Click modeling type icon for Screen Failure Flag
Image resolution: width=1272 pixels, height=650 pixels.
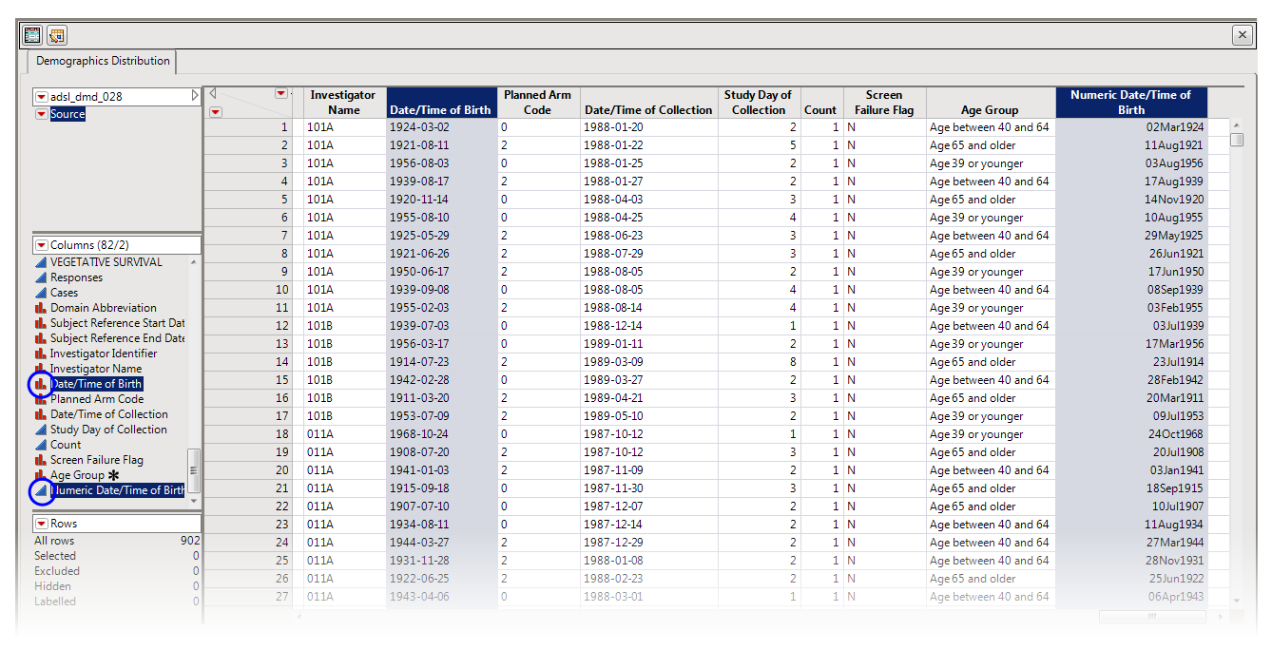click(41, 460)
